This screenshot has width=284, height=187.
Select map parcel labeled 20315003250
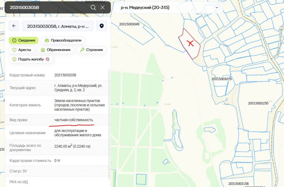click(x=258, y=103)
